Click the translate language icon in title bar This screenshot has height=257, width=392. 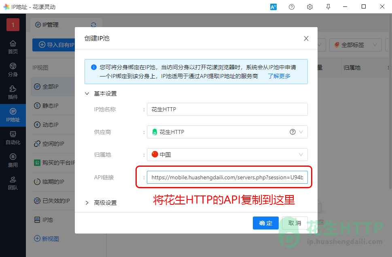click(x=273, y=7)
